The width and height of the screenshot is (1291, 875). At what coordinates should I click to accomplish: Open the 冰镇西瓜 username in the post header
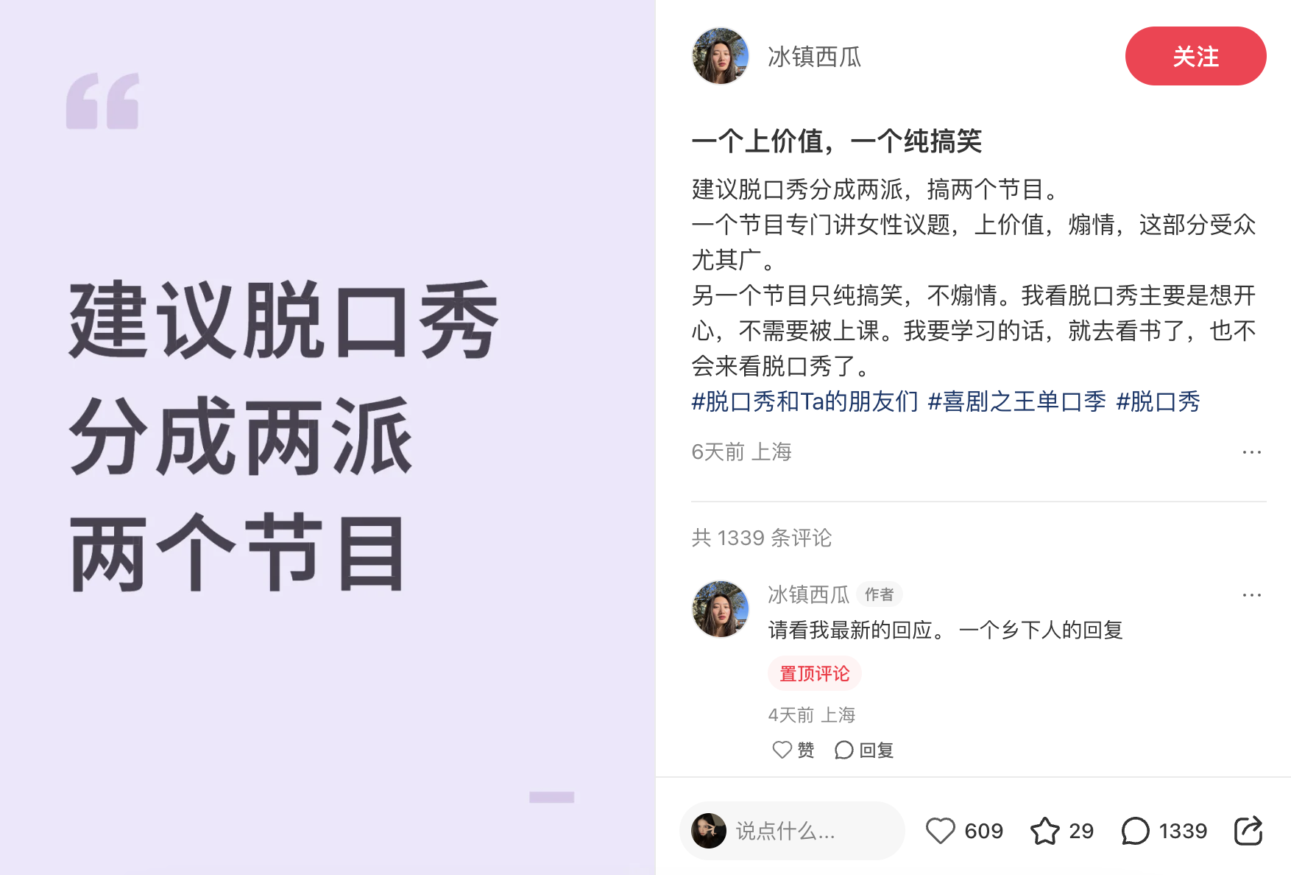tap(814, 57)
